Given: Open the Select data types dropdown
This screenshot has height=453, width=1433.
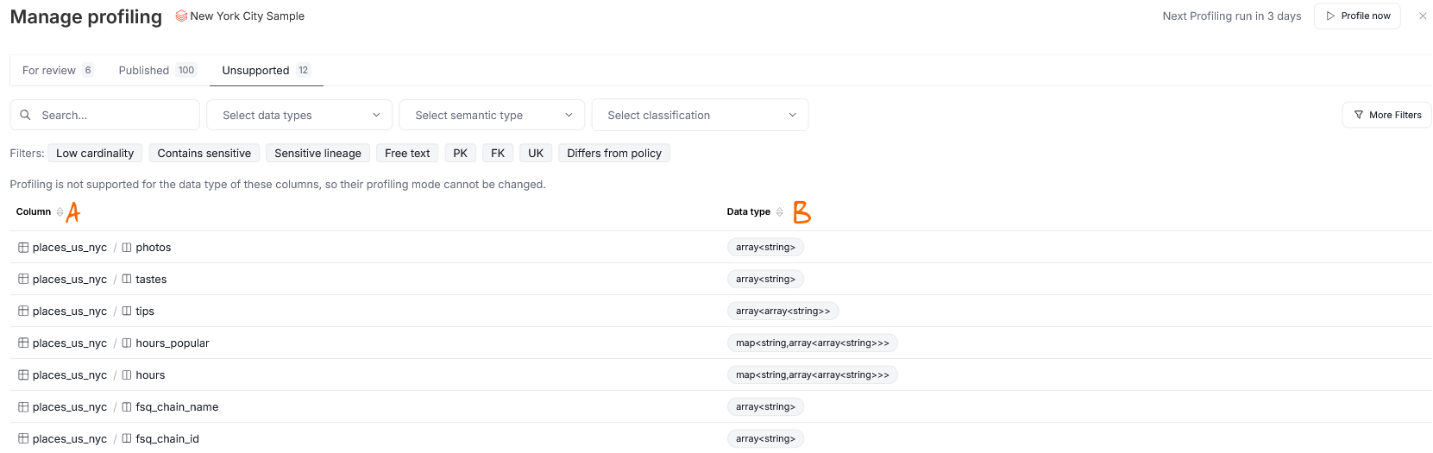Looking at the screenshot, I should click(299, 115).
